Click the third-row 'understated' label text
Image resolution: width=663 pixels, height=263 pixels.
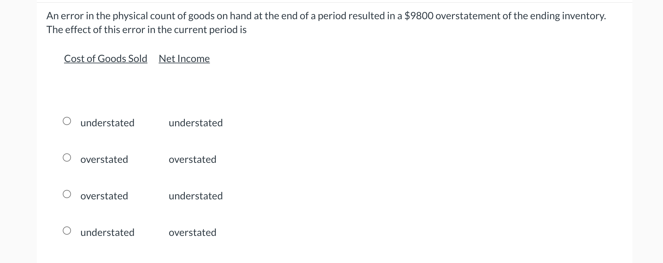tap(196, 196)
